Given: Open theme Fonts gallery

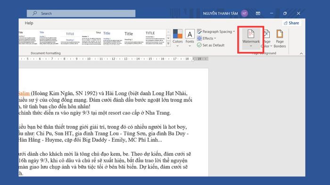Looking at the screenshot, I should coord(190,38).
